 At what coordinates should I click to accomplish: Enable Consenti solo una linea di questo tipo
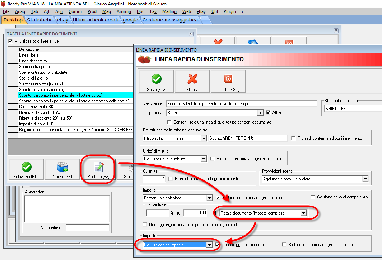point(169,122)
